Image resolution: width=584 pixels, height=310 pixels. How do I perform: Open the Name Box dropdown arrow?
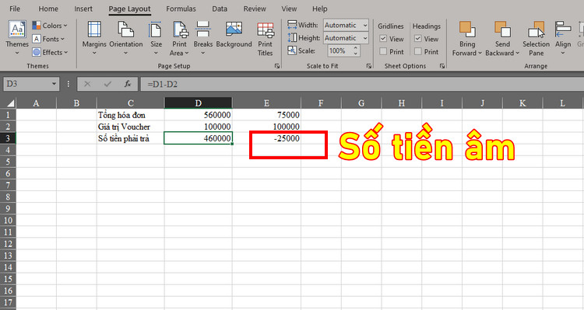pyautogui.click(x=54, y=84)
